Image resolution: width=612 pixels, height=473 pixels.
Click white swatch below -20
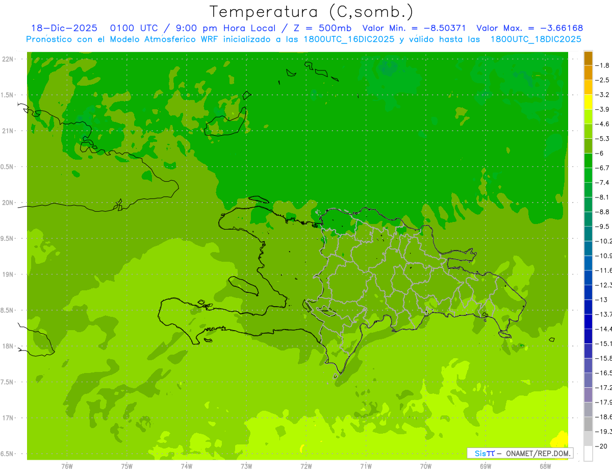point(588,453)
